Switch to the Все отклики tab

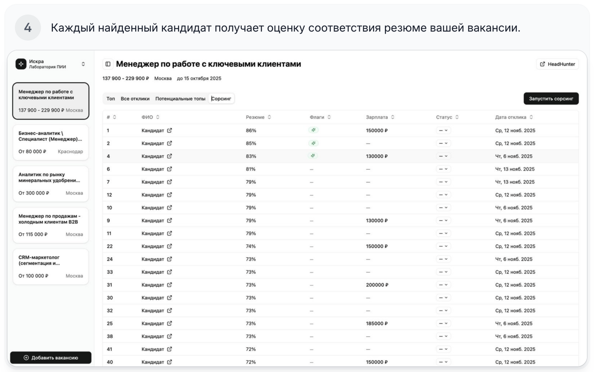[x=135, y=99]
